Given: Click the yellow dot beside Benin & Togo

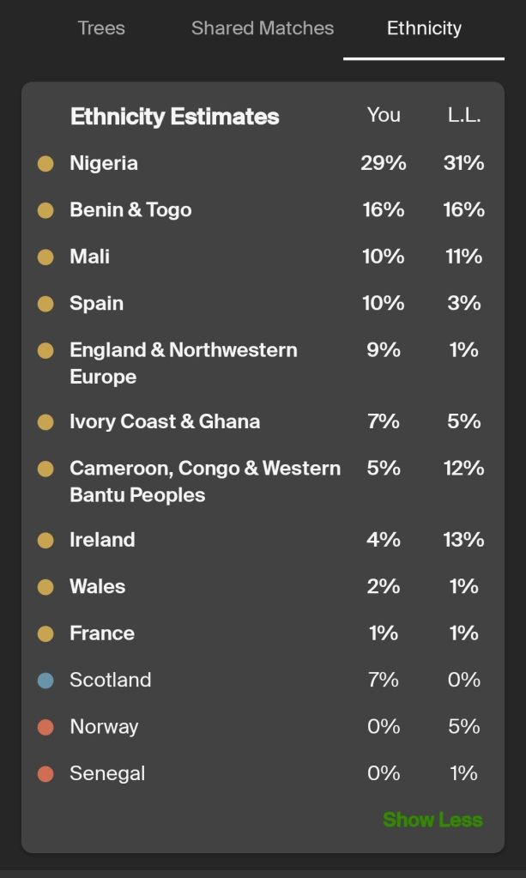Looking at the screenshot, I should (45, 210).
